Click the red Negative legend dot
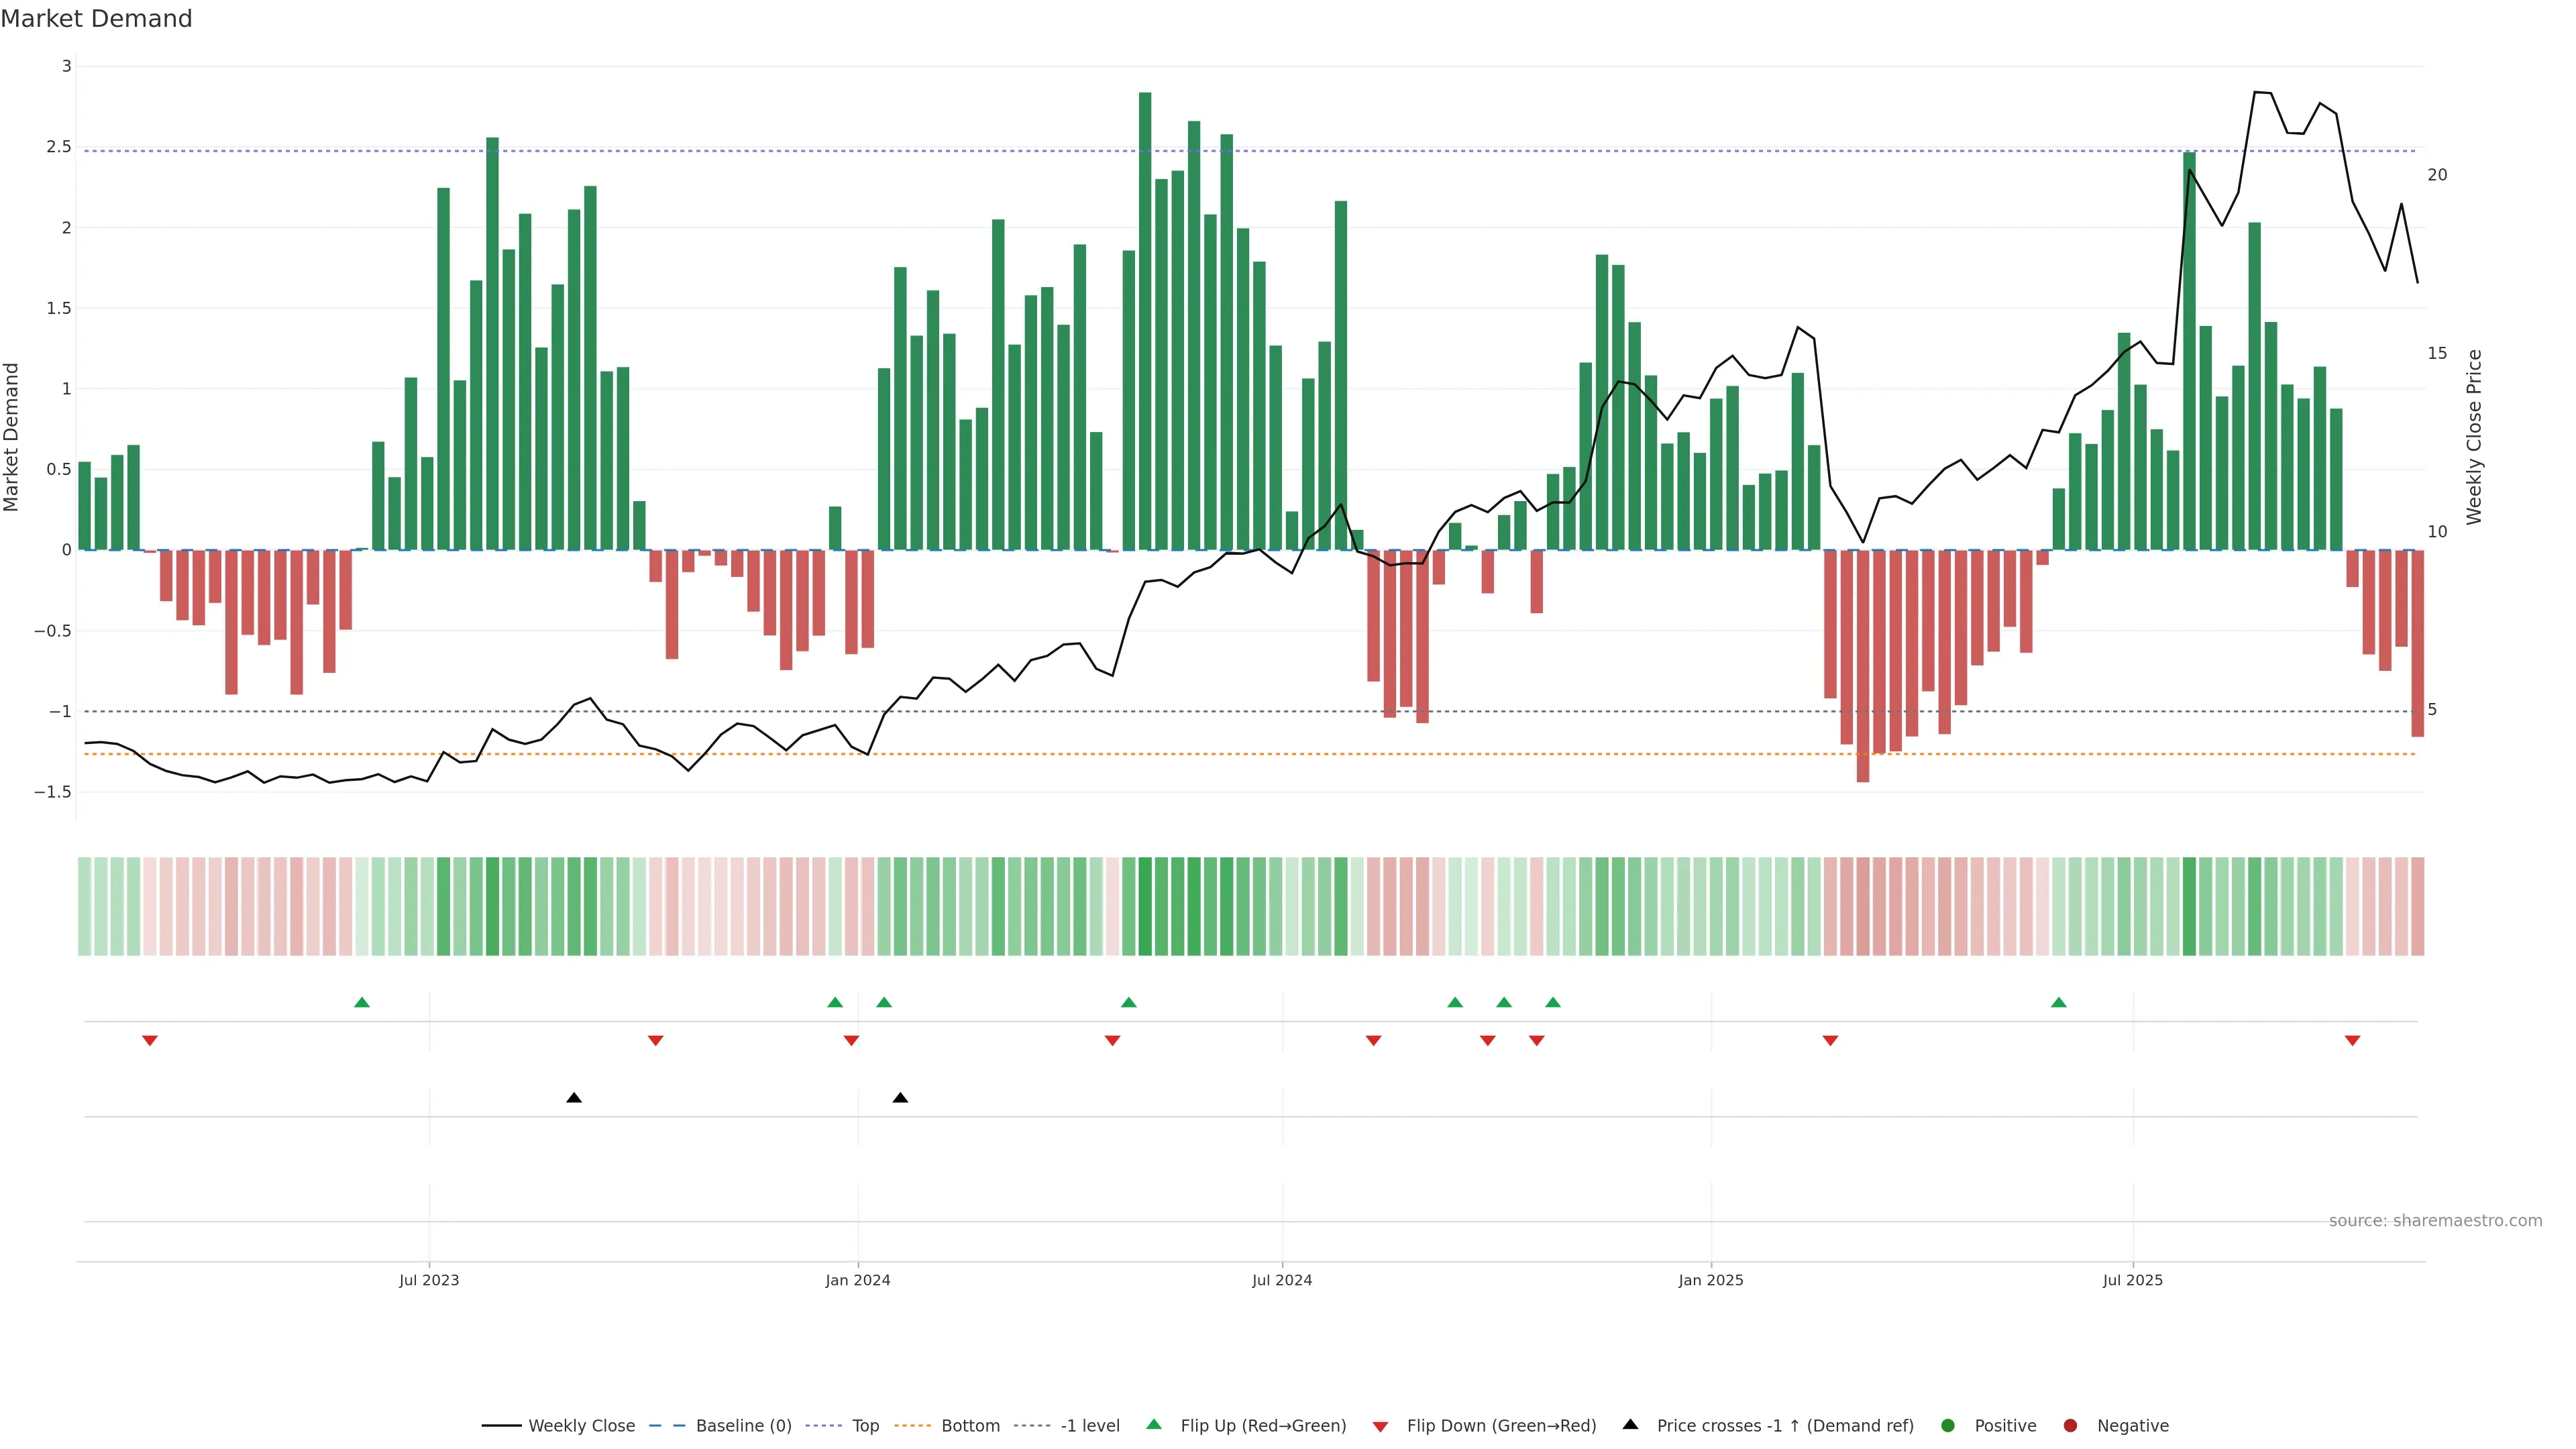This screenshot has height=1449, width=2576. click(2070, 1425)
